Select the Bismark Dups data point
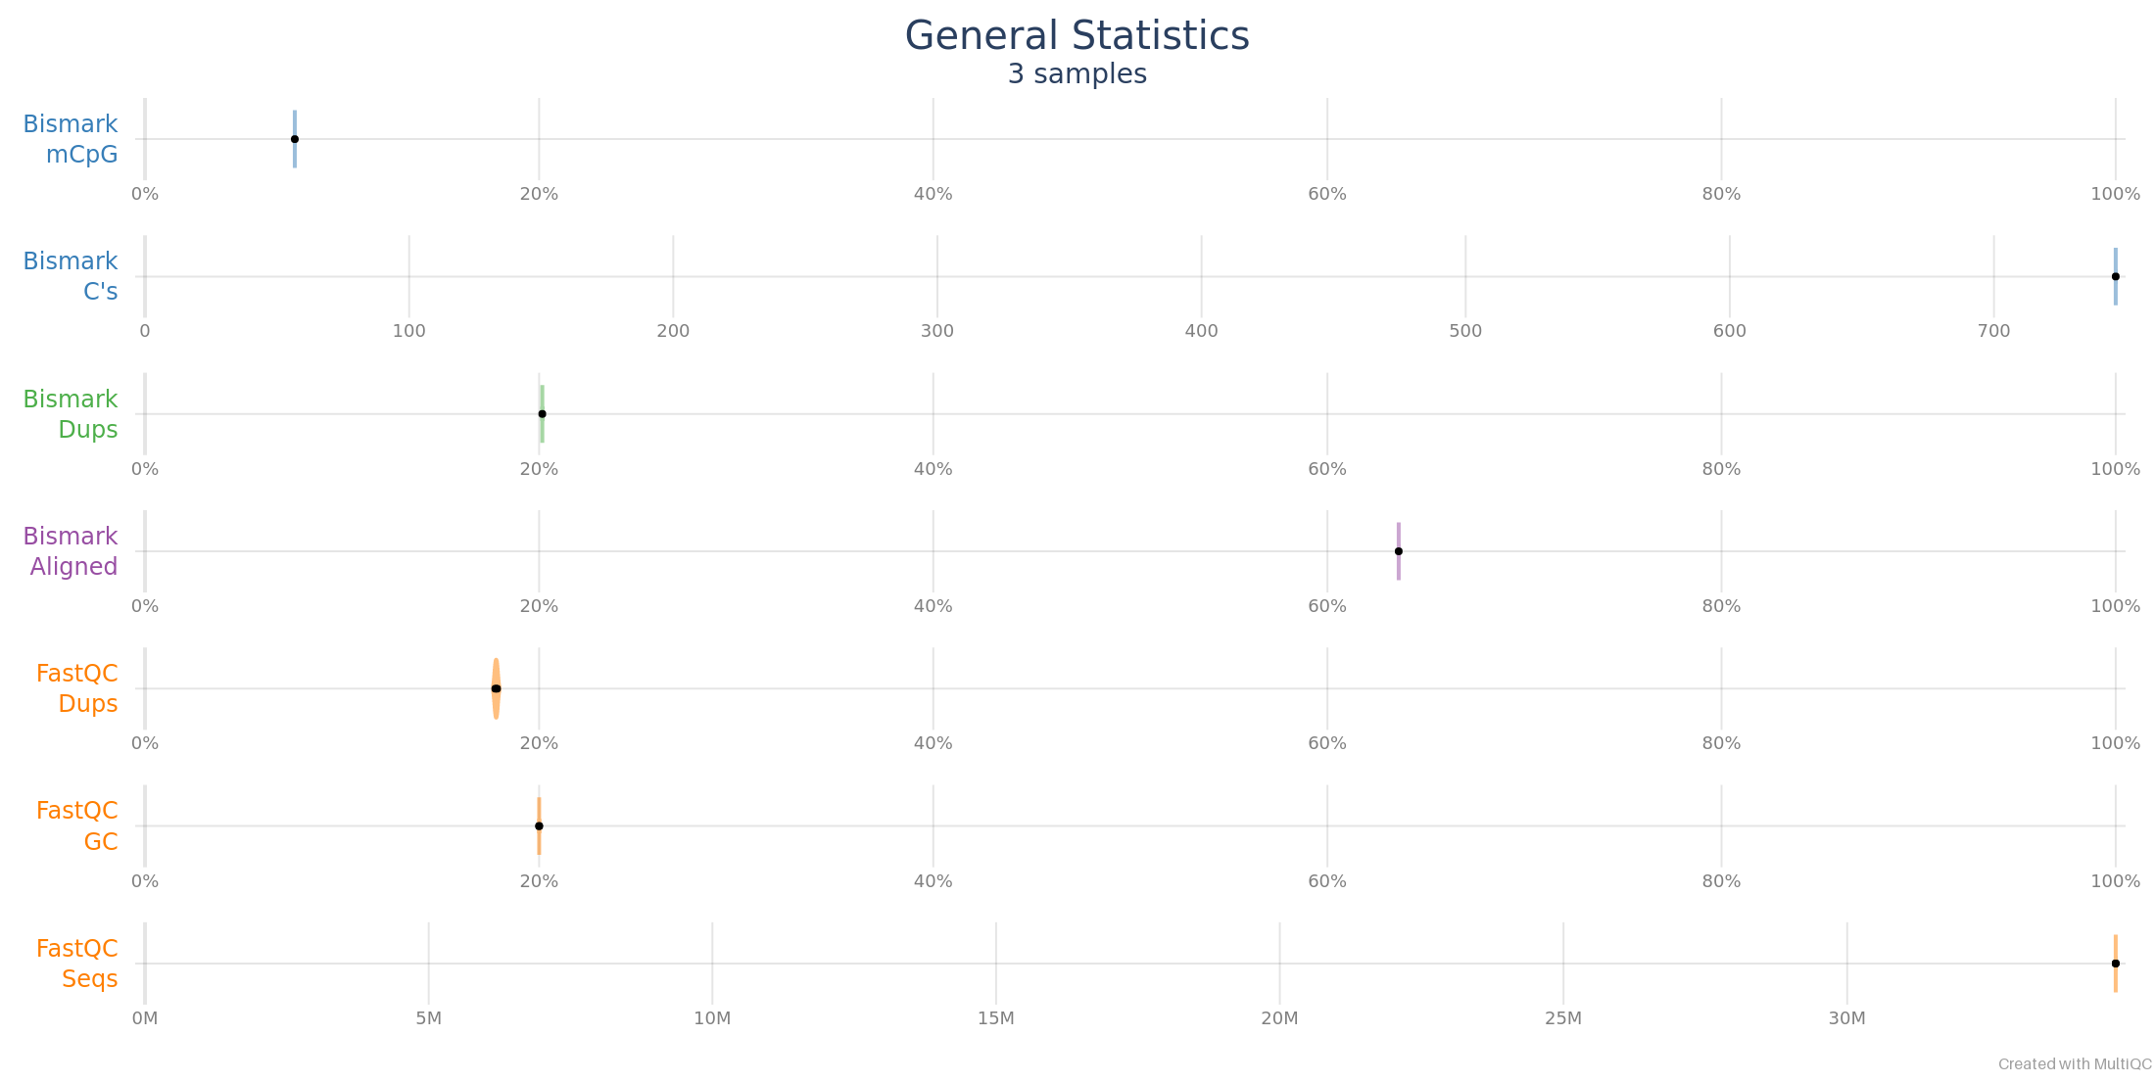2155x1083 pixels. point(542,414)
